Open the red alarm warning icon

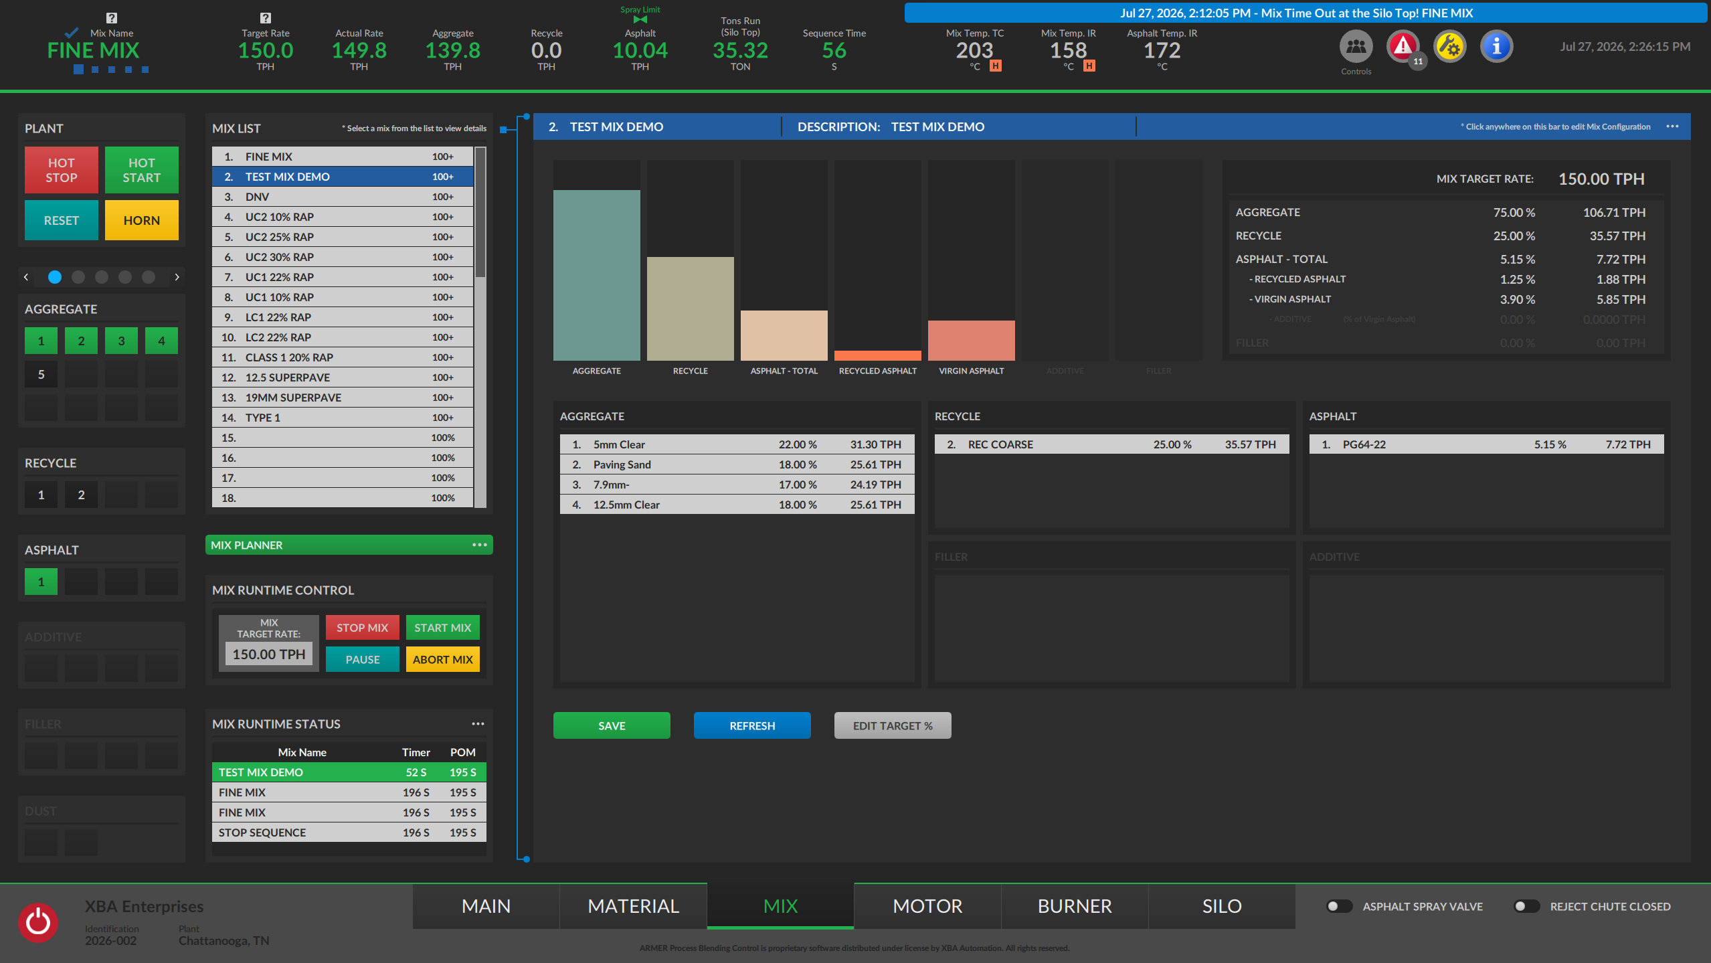(x=1403, y=46)
